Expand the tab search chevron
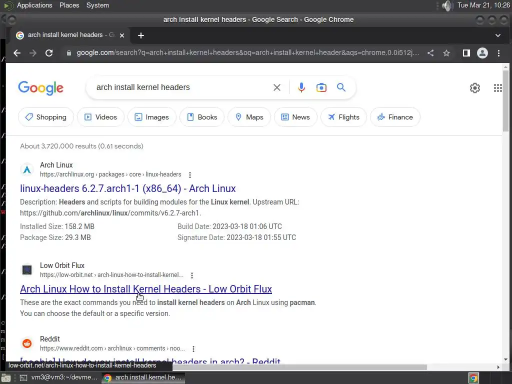512x384 pixels. [498, 35]
